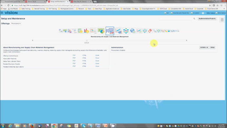The width and height of the screenshot is (227, 128).
Task: Open the User Guides bookmark folder
Action: 126,9
